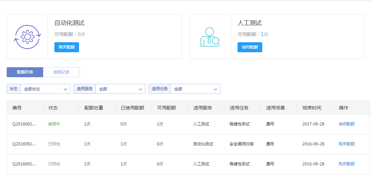The height and width of the screenshot is (176, 371).
Task: Switch to the 配额列表 tab
Action: (x=25, y=72)
